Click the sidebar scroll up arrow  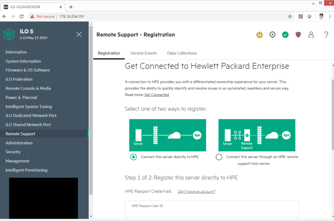(91, 24)
